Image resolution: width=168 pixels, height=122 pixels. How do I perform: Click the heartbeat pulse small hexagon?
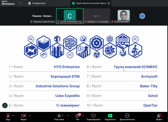point(44,55)
